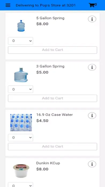This screenshot has width=105, height=187.
Task: Open quantity dropdown for 5 Gallon Spring
Action: tap(21, 41)
